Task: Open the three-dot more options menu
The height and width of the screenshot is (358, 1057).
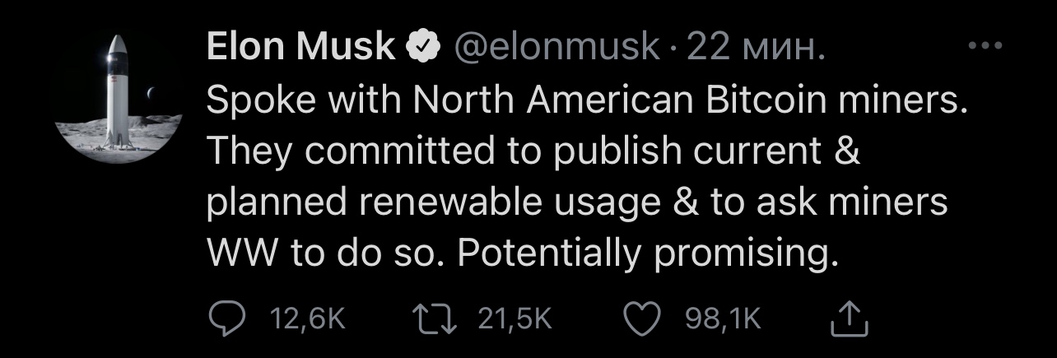Action: coord(985,48)
